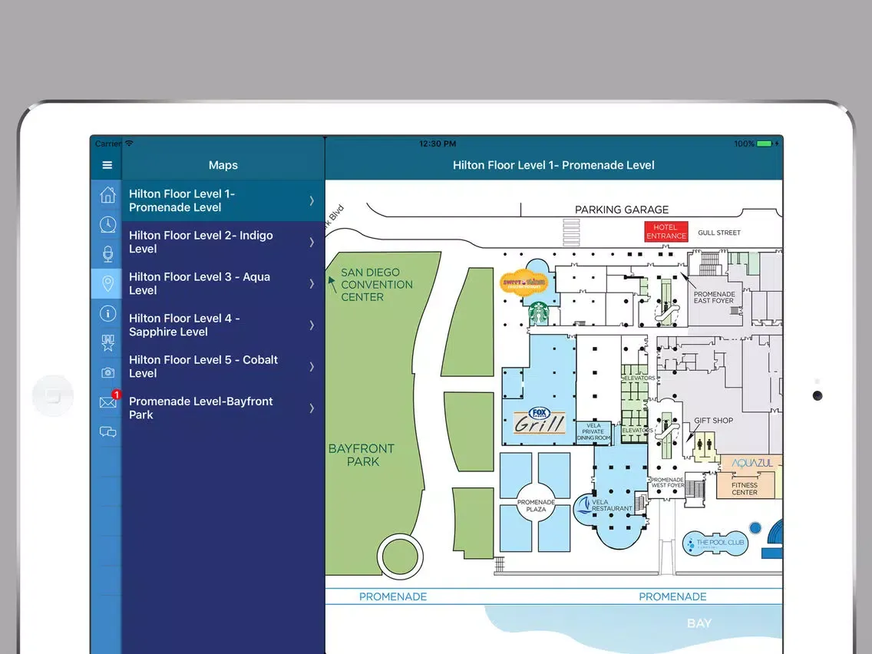Tap VELA PRIVATE DINING ROOM label
Screen dimensions: 872x654
click(593, 431)
